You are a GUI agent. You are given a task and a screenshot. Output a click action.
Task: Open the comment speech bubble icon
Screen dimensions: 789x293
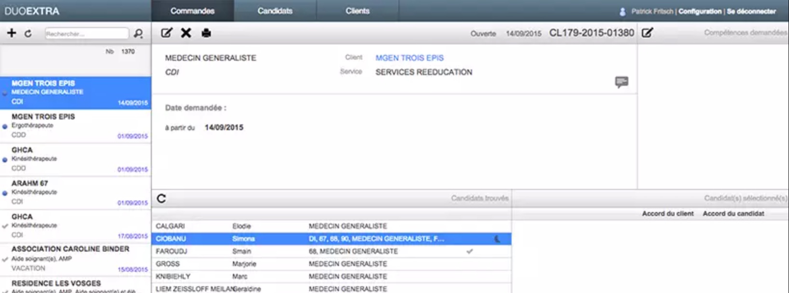tap(621, 81)
